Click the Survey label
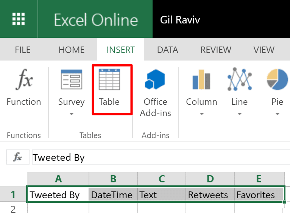The width and height of the screenshot is (290, 213). point(72,102)
